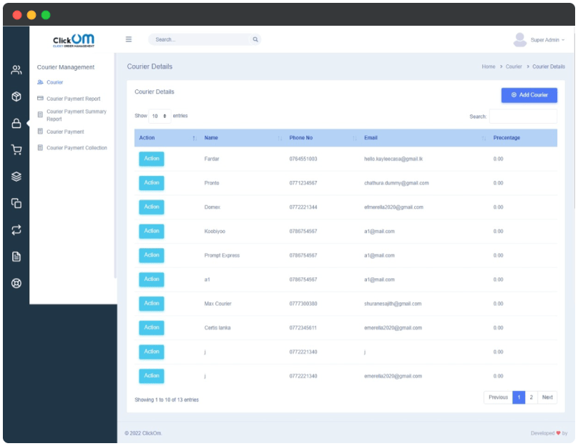Open Courier Payment Report menu item
This screenshot has width=578, height=446.
pyautogui.click(x=74, y=99)
